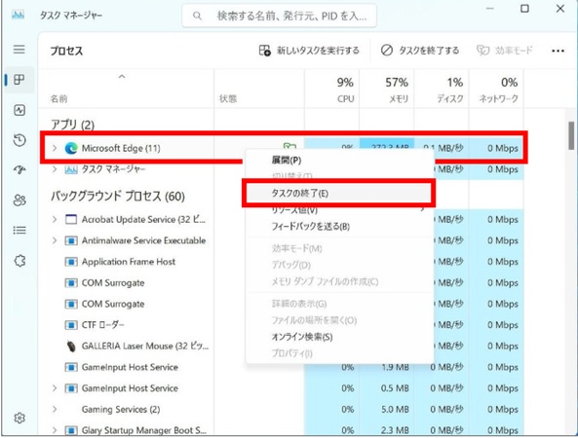Click the GALLERIA Laser Mouse icon
578x438 pixels.
(x=71, y=347)
